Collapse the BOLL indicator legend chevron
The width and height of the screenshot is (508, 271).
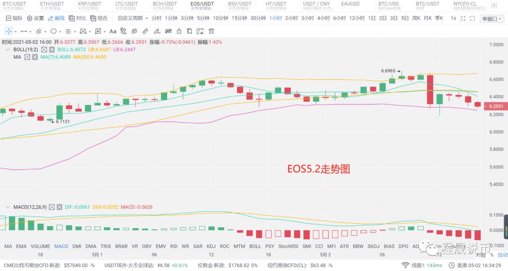(x=7, y=49)
